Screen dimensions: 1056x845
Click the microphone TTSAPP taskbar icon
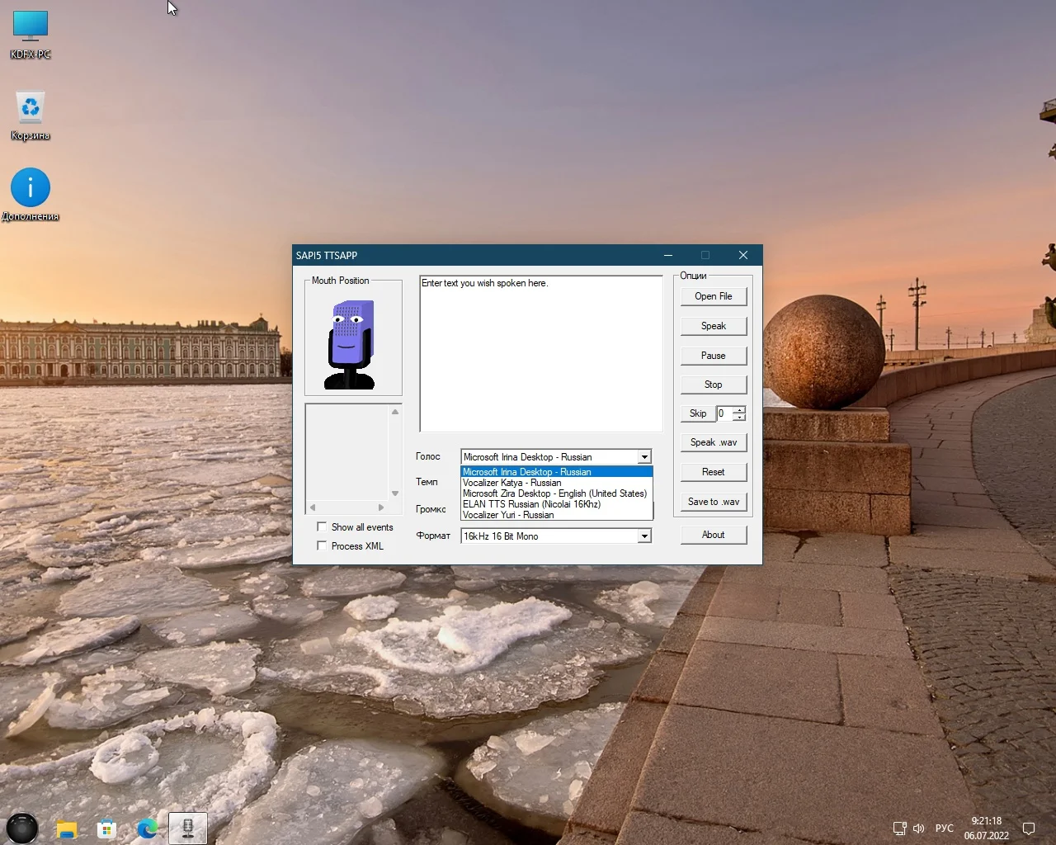point(188,828)
